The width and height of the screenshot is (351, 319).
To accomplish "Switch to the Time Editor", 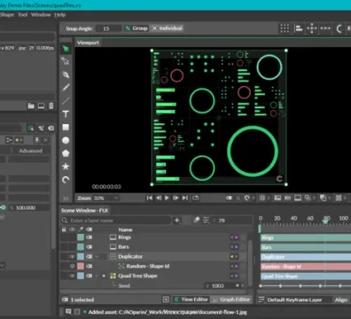I will (191, 300).
